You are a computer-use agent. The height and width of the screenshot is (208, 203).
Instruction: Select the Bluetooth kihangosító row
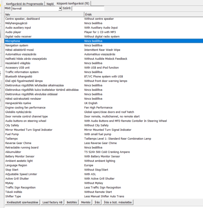104,76
